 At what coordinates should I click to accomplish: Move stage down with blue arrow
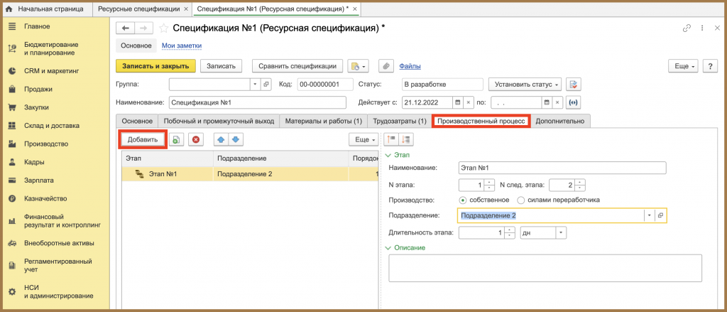click(x=236, y=139)
